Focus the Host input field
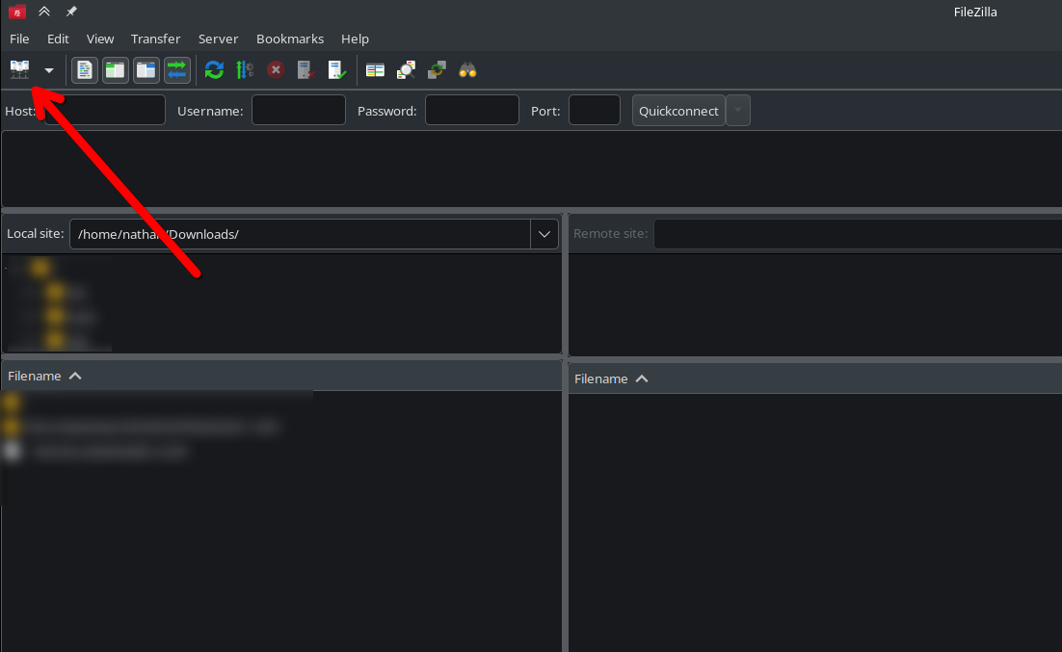Viewport: 1062px width, 652px height. pos(105,111)
